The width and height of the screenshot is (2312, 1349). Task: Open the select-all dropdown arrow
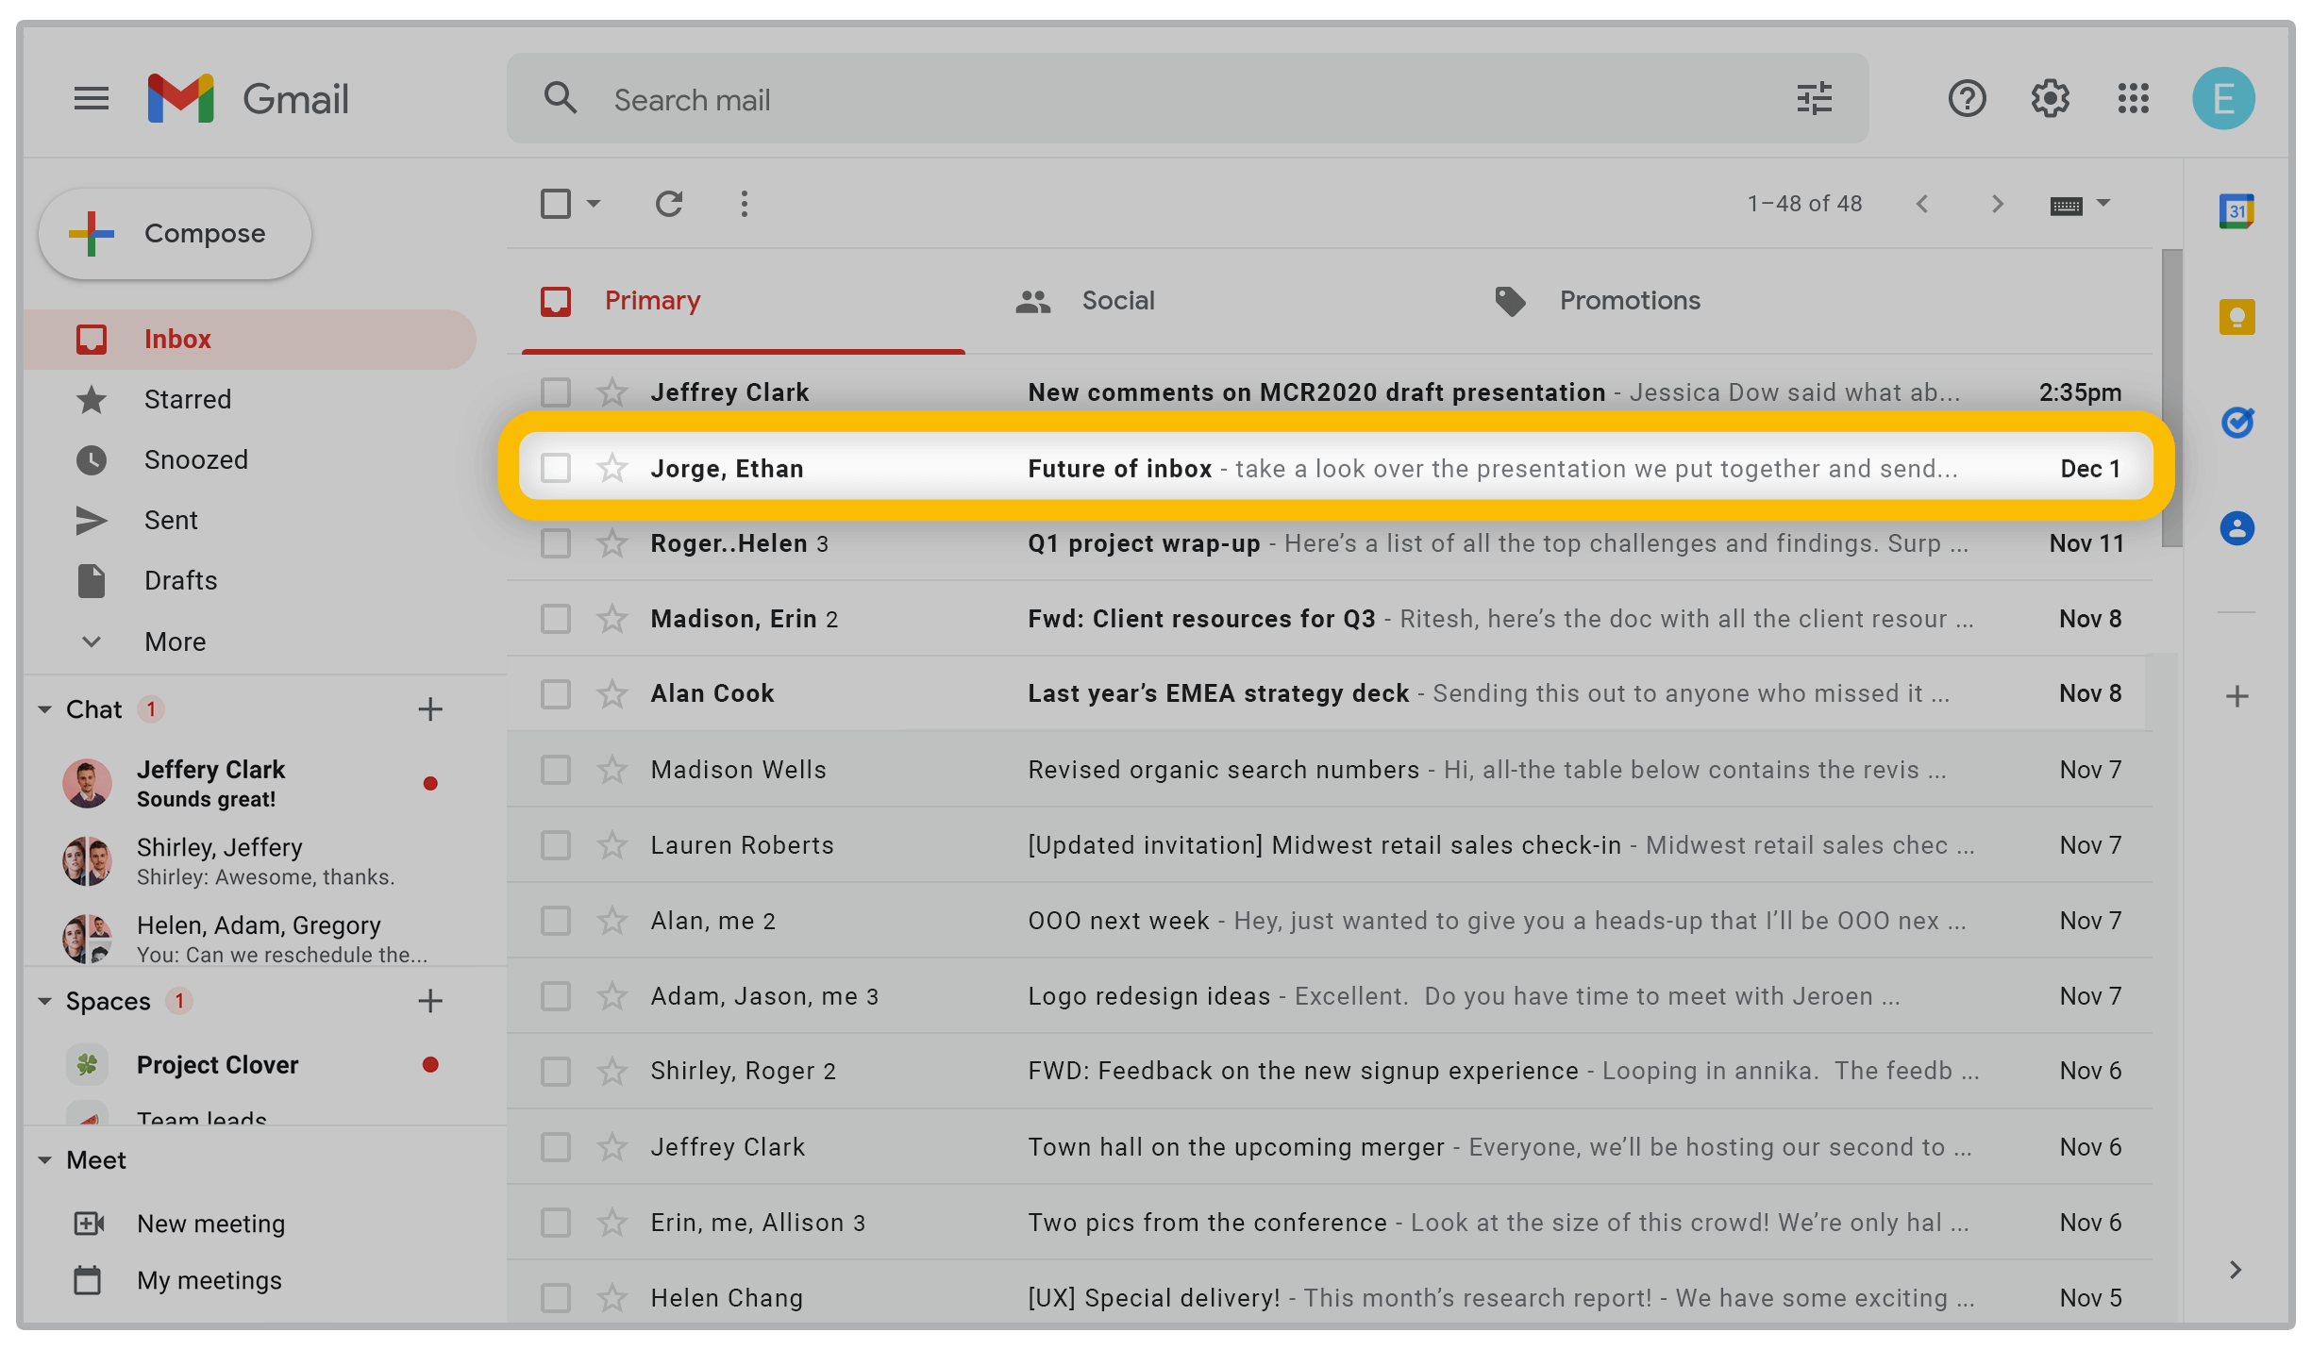pos(594,204)
